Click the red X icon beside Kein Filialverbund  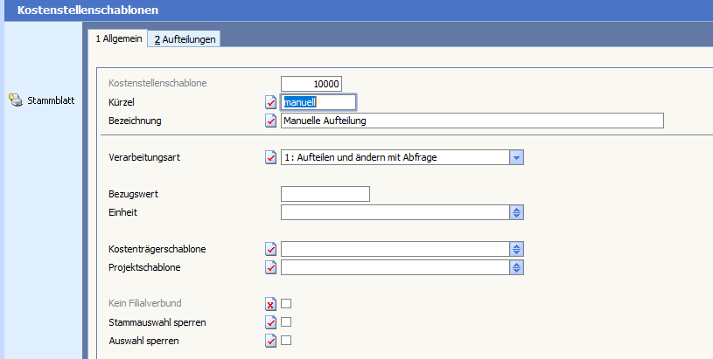click(x=270, y=304)
